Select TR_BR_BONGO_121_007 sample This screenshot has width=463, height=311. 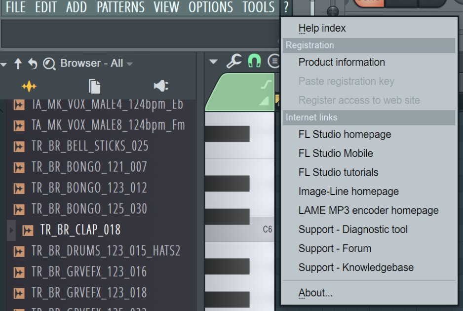[89, 167]
